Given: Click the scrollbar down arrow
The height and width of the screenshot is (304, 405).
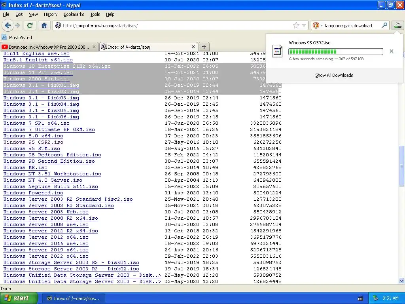Looking at the screenshot, I should click(401, 281).
